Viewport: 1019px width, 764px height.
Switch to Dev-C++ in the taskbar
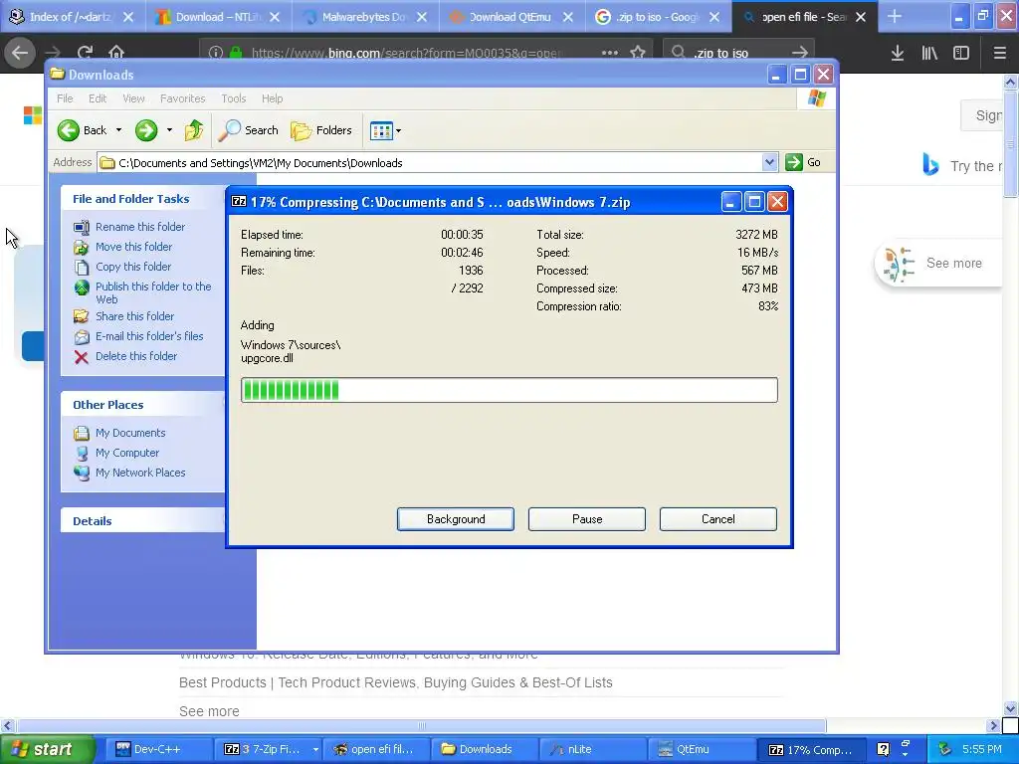tap(157, 750)
